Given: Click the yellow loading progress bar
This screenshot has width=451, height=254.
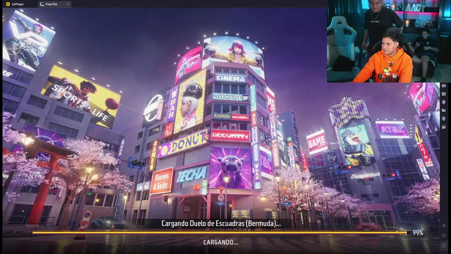Looking at the screenshot, I should click(219, 232).
